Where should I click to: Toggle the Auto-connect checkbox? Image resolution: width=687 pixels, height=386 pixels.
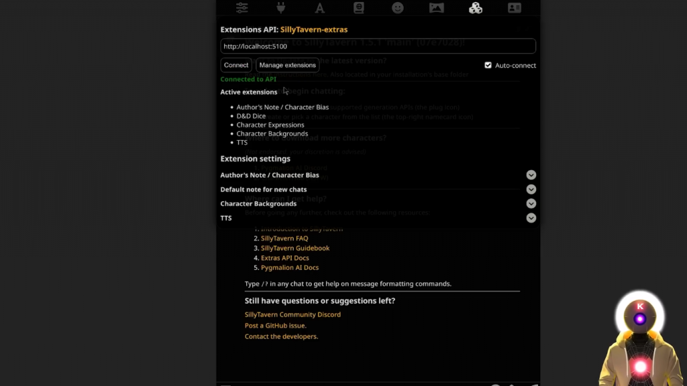pyautogui.click(x=488, y=65)
